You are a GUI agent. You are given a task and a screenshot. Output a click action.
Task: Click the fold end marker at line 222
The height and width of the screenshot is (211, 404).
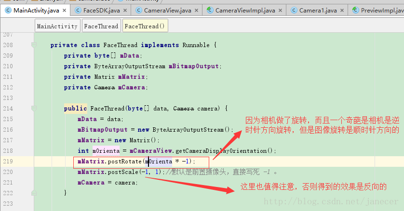click(34, 193)
